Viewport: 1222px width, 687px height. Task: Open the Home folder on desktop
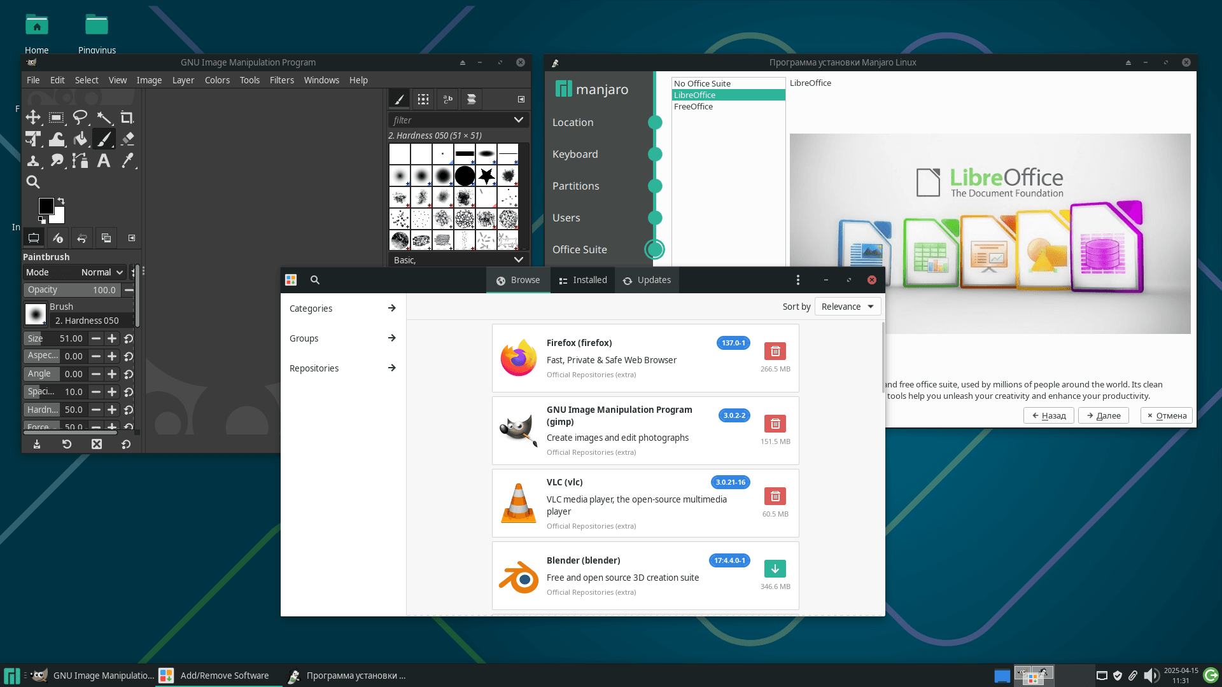pos(36,33)
